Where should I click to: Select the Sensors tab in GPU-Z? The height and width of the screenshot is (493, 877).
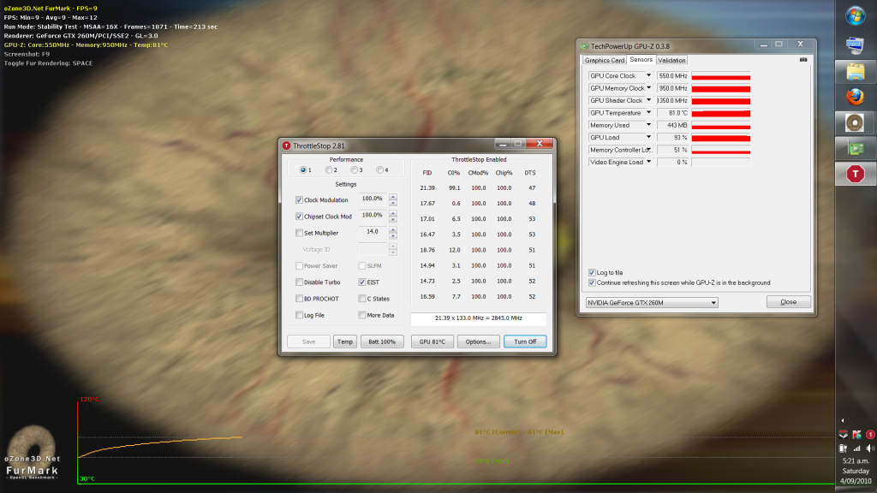641,60
